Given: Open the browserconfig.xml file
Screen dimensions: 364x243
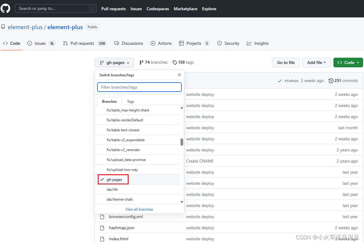Looking at the screenshot, I should pos(126,217).
